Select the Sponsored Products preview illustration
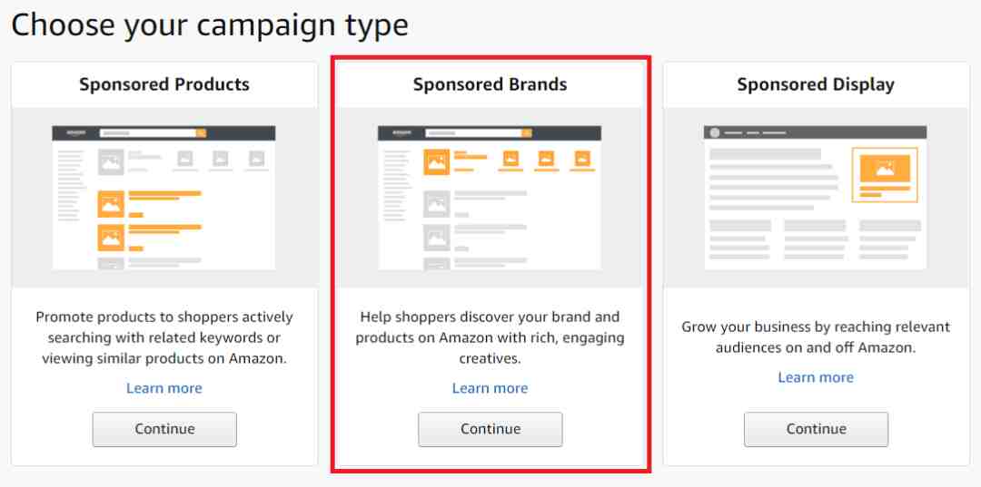The height and width of the screenshot is (487, 981). point(163,198)
